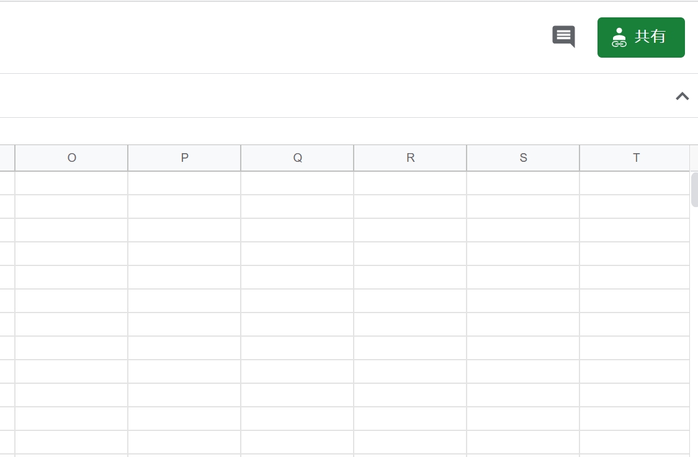698x457 pixels.
Task: Select the partially visible column header left of O
Action: [x=7, y=158]
